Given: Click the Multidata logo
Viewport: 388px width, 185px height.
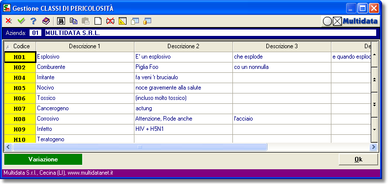Looking at the screenshot, I should coord(360,21).
